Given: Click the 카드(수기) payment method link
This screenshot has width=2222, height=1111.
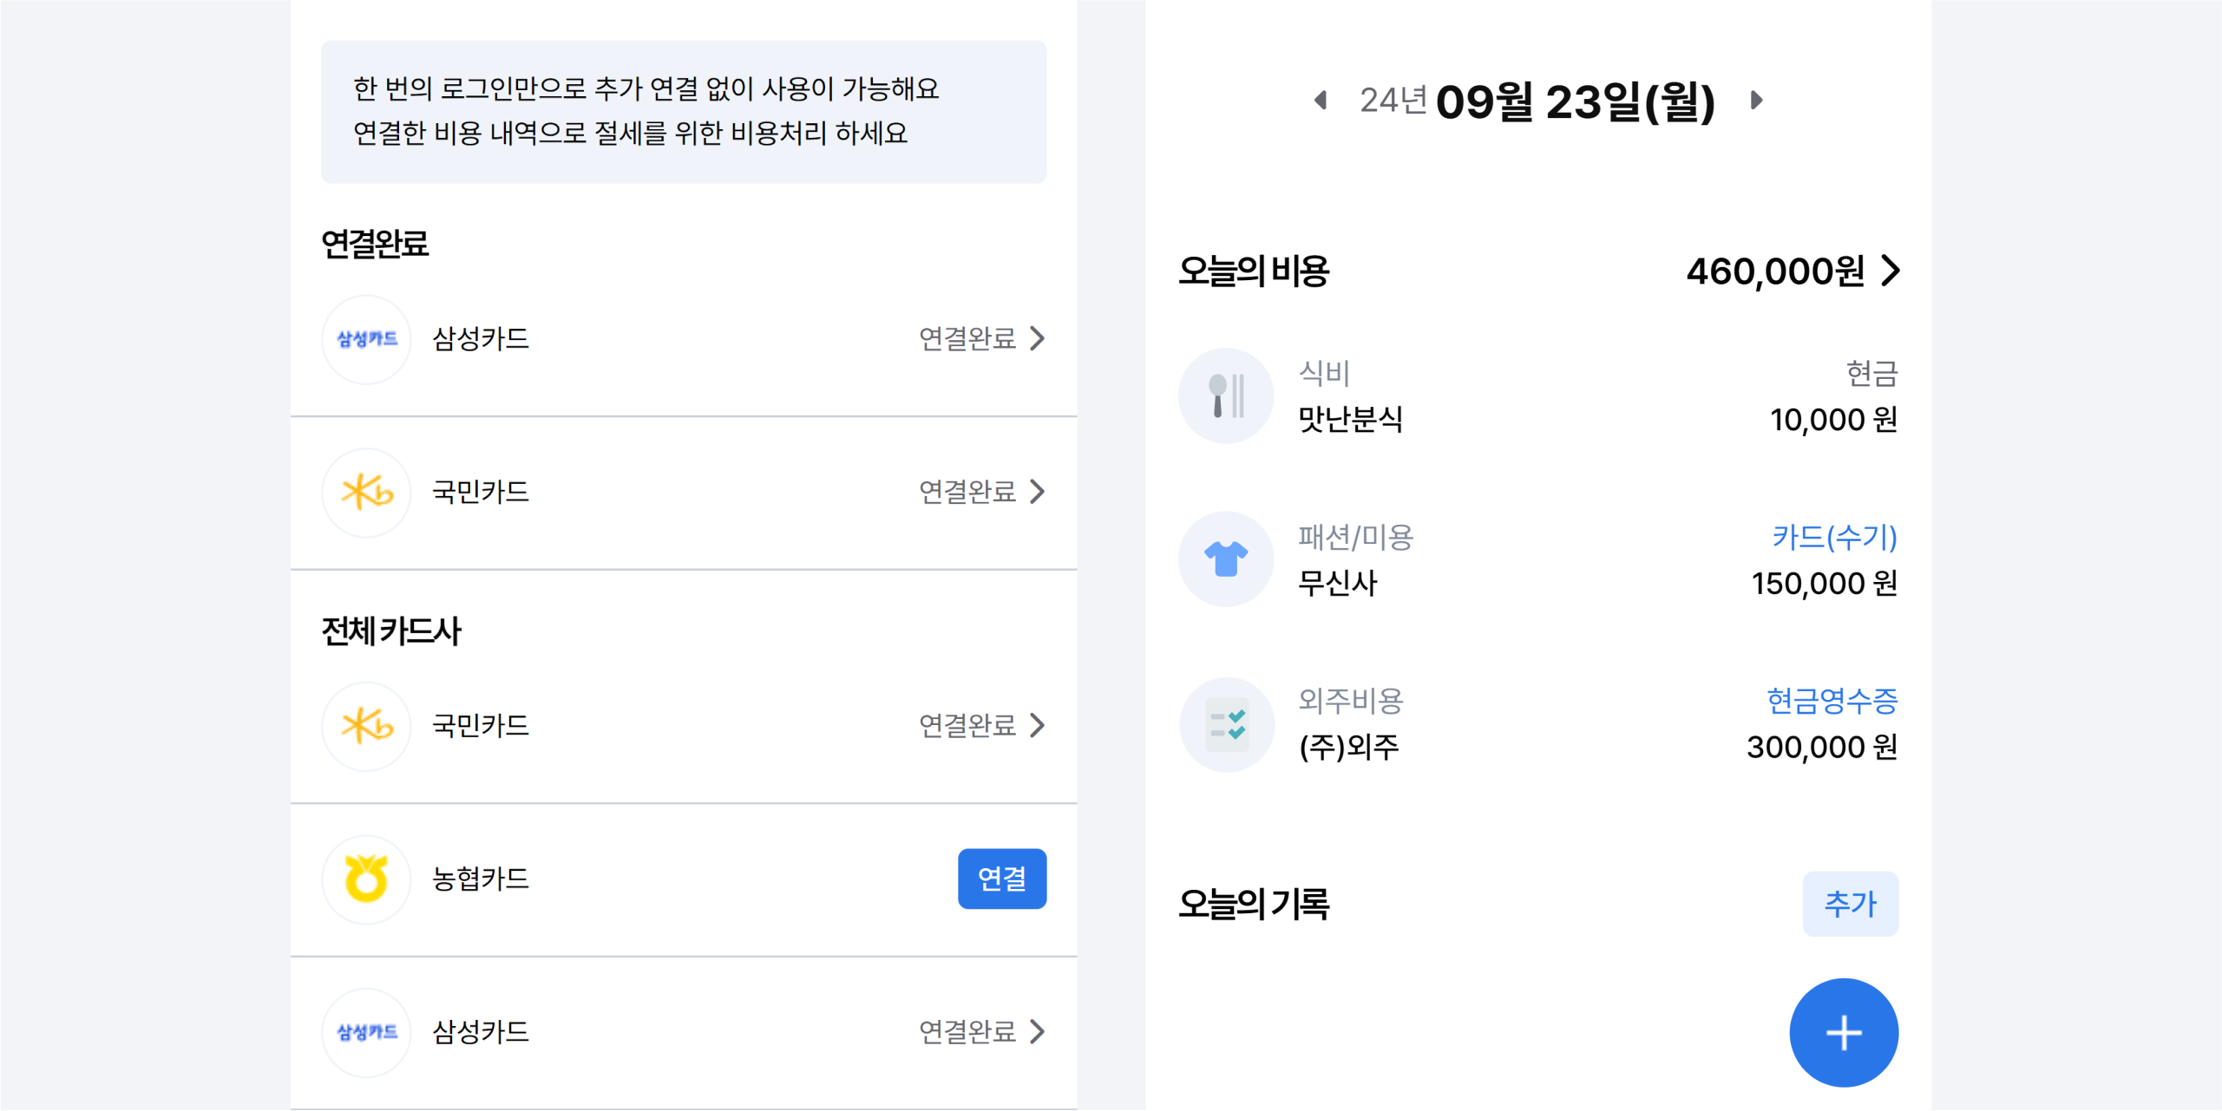Looking at the screenshot, I should (1834, 537).
